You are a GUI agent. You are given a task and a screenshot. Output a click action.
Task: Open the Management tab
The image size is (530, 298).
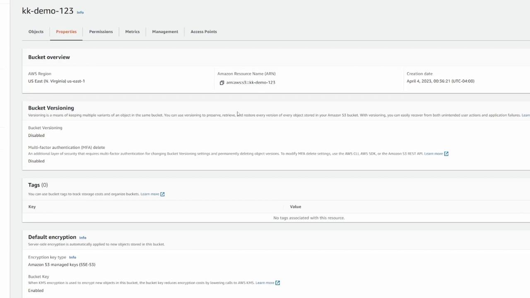(165, 31)
